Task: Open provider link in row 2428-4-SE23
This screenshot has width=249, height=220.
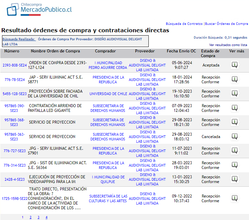Action: click(x=147, y=179)
